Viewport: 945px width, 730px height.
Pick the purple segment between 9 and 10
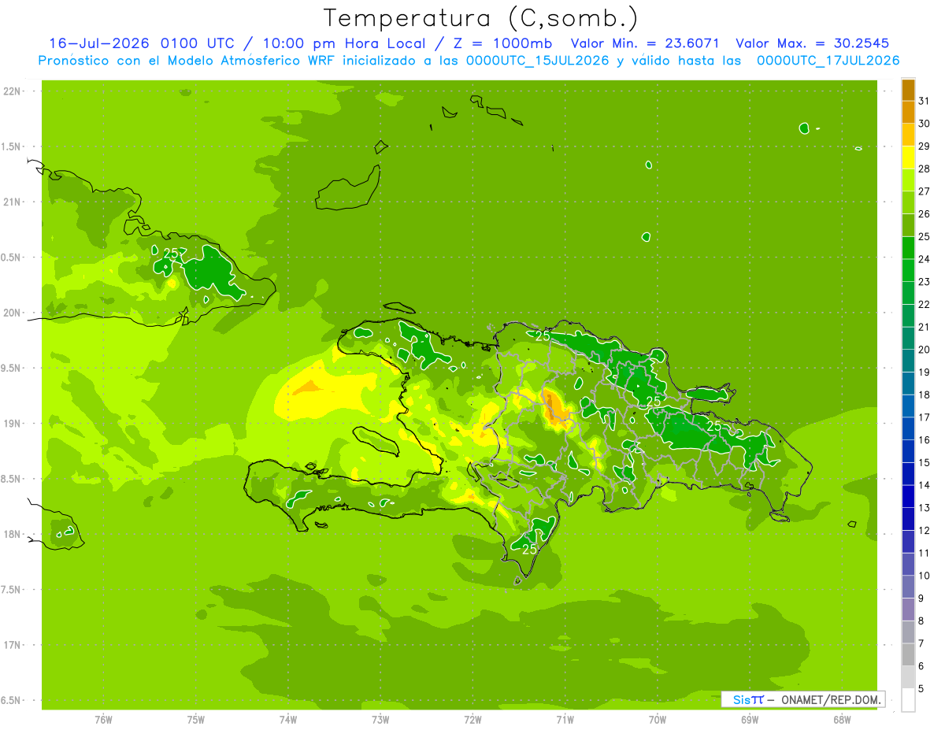tap(908, 587)
